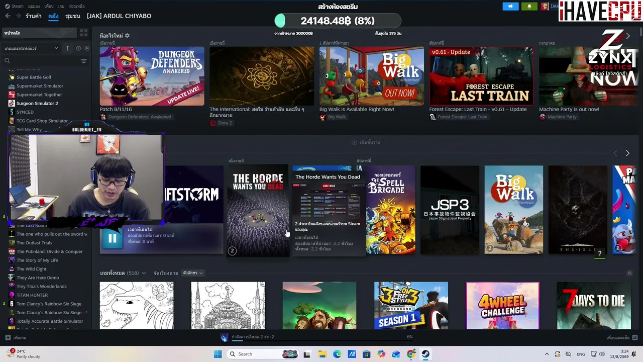Image resolution: width=643 pixels, height=362 pixels.
Task: Select Supermarket Together in the library list
Action: tap(39, 95)
